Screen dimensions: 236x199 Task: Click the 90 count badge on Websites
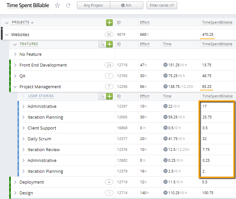109,34
